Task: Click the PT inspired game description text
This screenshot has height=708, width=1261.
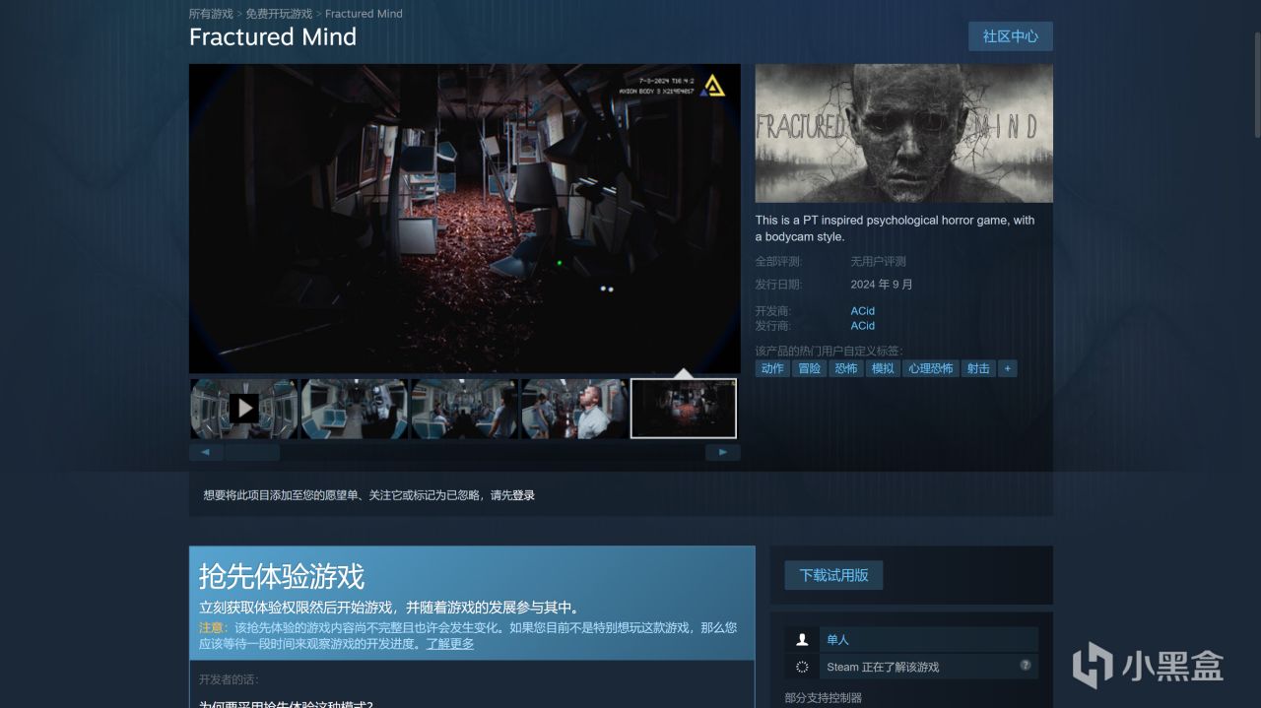Action: pyautogui.click(x=896, y=228)
